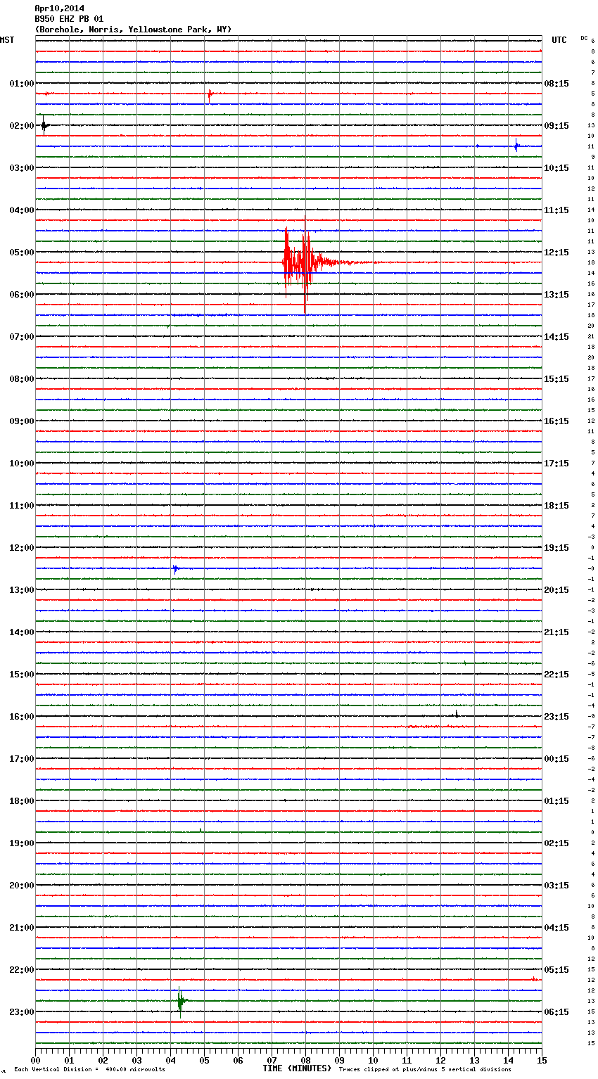The image size is (598, 1079).
Task: Click the "12:00" MST time label
Action: click(22, 548)
